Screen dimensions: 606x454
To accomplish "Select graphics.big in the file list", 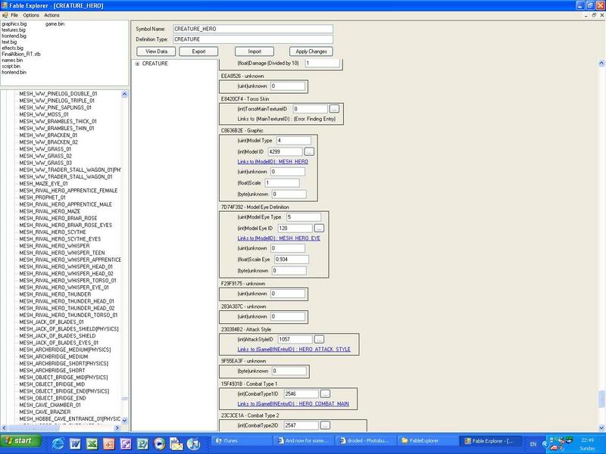I will click(15, 23).
